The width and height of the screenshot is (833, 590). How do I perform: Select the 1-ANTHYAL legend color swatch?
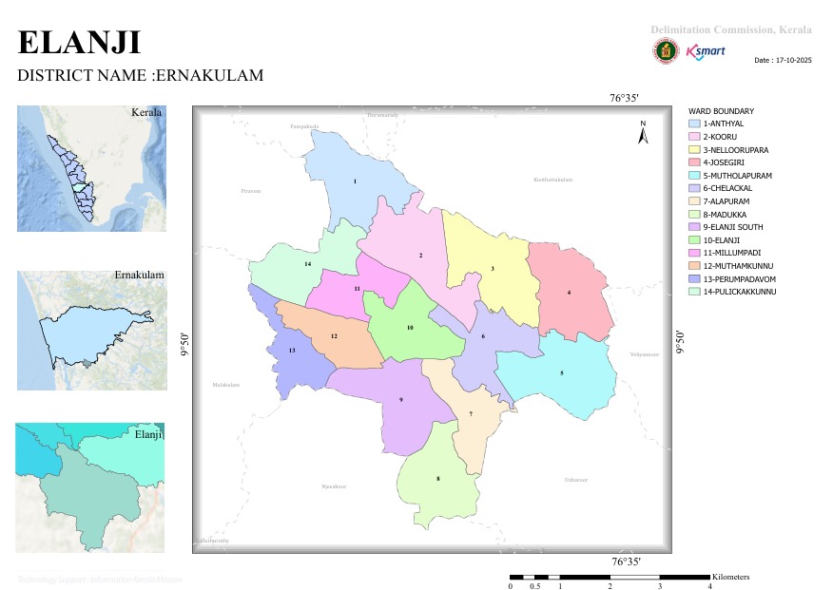click(x=694, y=124)
